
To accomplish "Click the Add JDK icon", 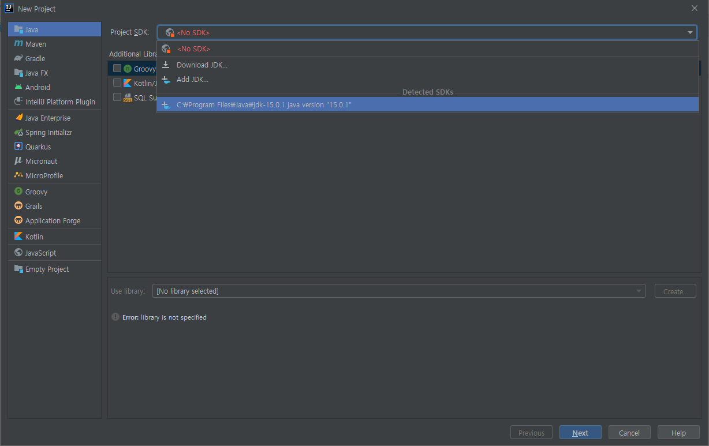I will point(166,80).
